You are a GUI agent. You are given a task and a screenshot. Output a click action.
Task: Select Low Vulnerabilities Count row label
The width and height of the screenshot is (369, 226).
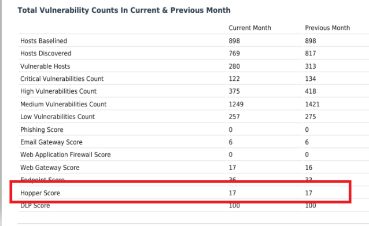point(57,117)
